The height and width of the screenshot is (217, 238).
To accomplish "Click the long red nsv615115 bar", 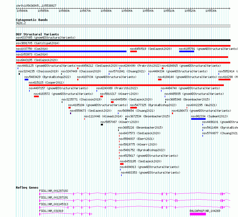I will [126, 85].
